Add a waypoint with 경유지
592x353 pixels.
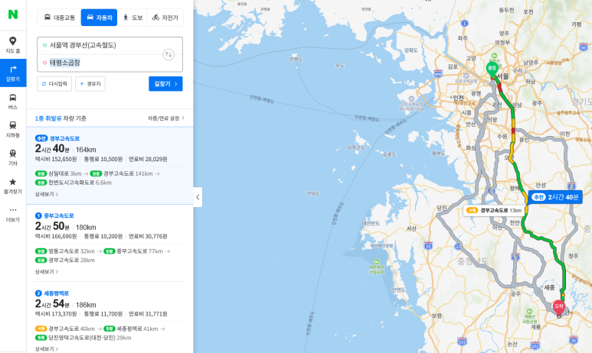click(90, 83)
